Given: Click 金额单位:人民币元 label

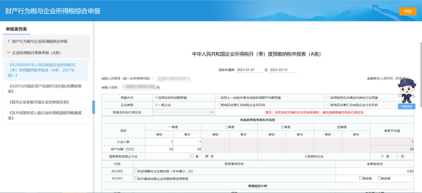Looking at the screenshot, I should (x=389, y=79).
